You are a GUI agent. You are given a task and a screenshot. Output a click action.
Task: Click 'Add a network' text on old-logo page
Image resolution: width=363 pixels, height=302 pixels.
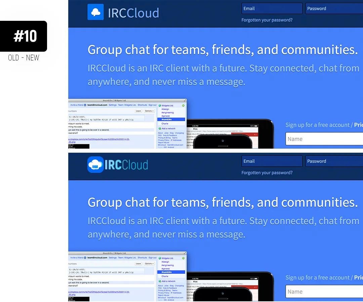168,129
